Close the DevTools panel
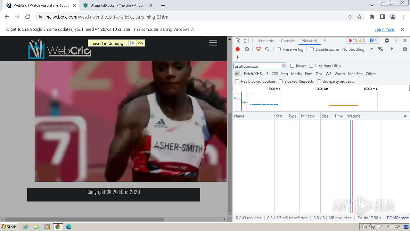410x231 pixels. coord(405,41)
